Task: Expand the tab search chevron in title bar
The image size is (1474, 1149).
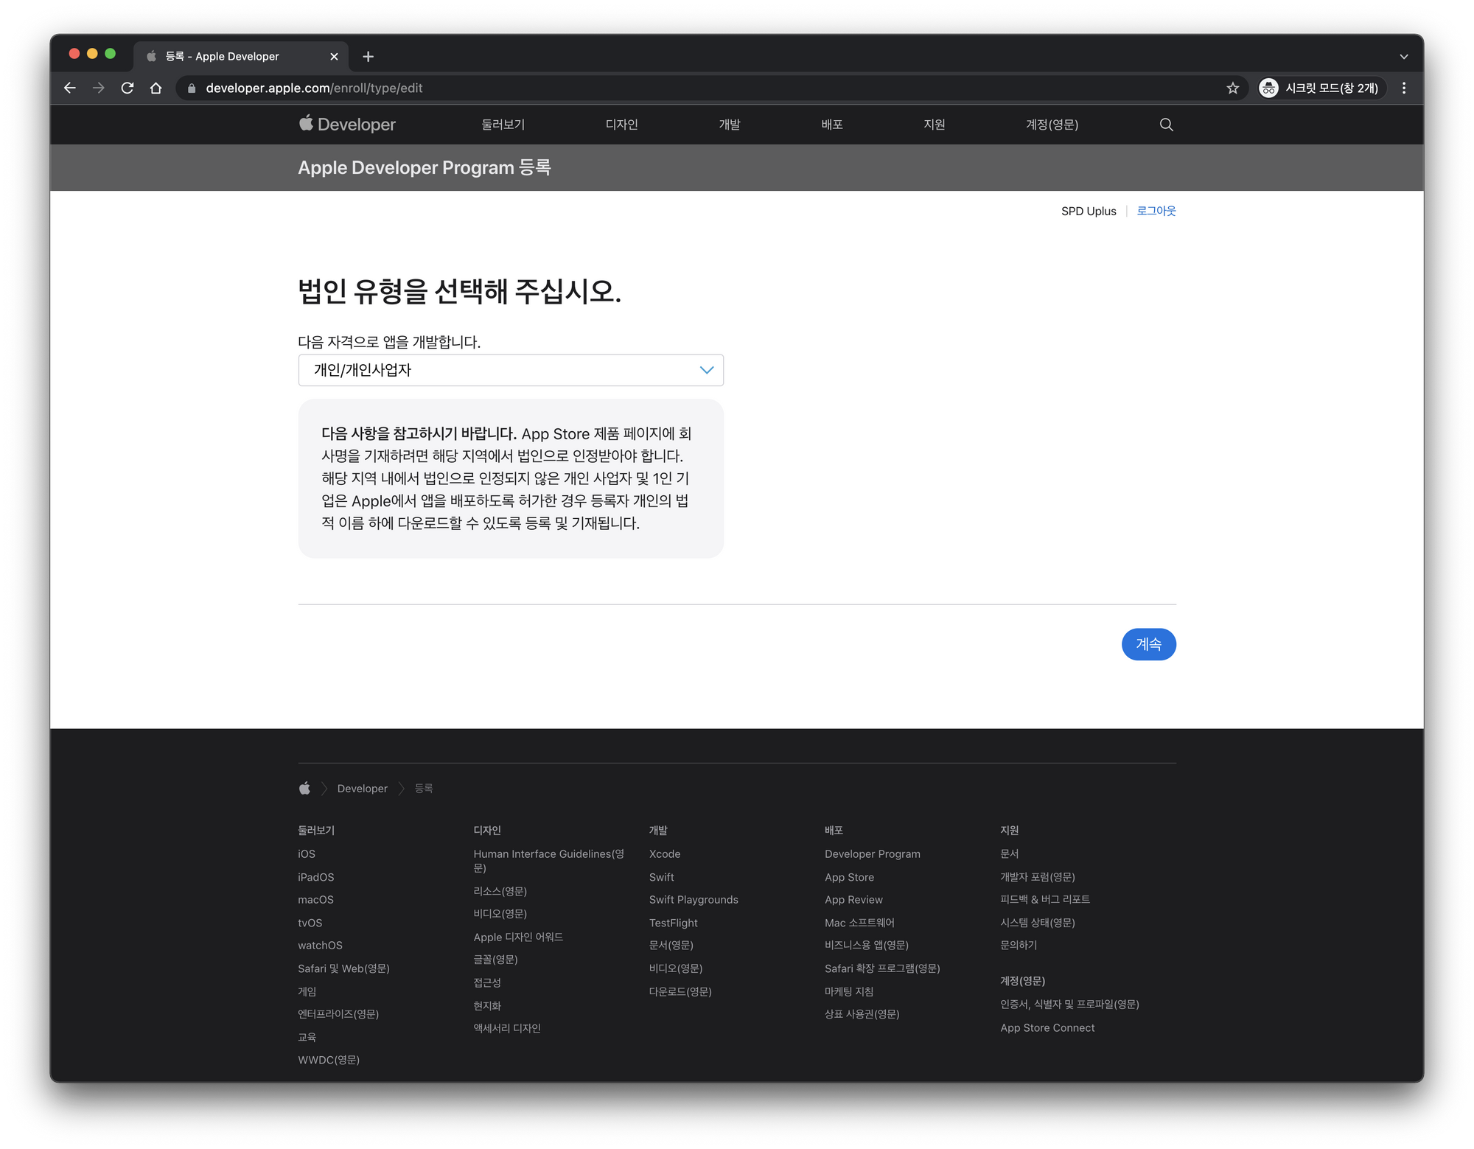Action: tap(1403, 57)
